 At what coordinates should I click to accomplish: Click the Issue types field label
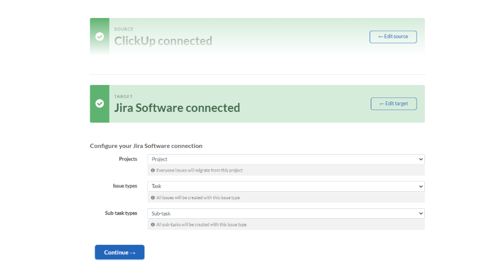(x=125, y=186)
